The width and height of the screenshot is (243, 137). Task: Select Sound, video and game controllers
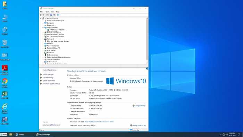59,57
